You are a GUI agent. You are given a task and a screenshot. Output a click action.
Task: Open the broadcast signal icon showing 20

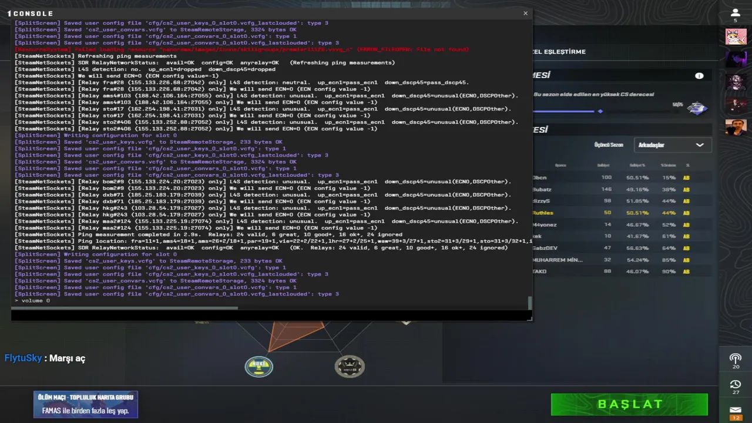pos(736,358)
